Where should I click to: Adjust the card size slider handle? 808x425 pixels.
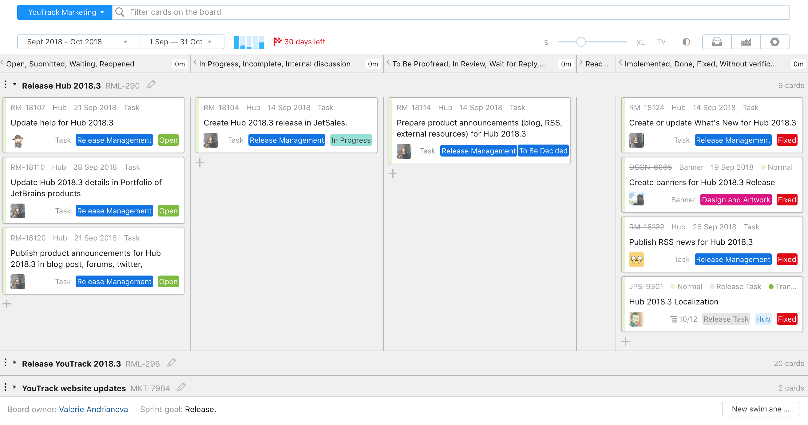[581, 42]
